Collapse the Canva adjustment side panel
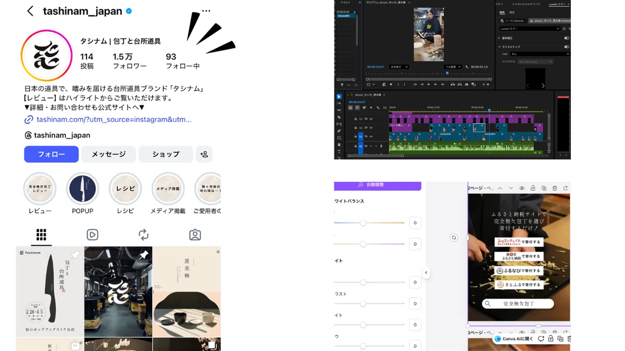 pyautogui.click(x=426, y=272)
